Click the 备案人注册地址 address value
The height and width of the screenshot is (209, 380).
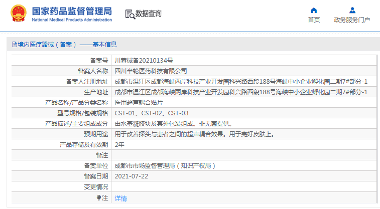coord(241,82)
